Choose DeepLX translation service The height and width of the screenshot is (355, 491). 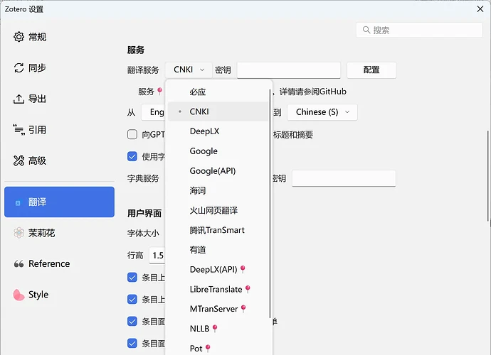click(x=218, y=131)
